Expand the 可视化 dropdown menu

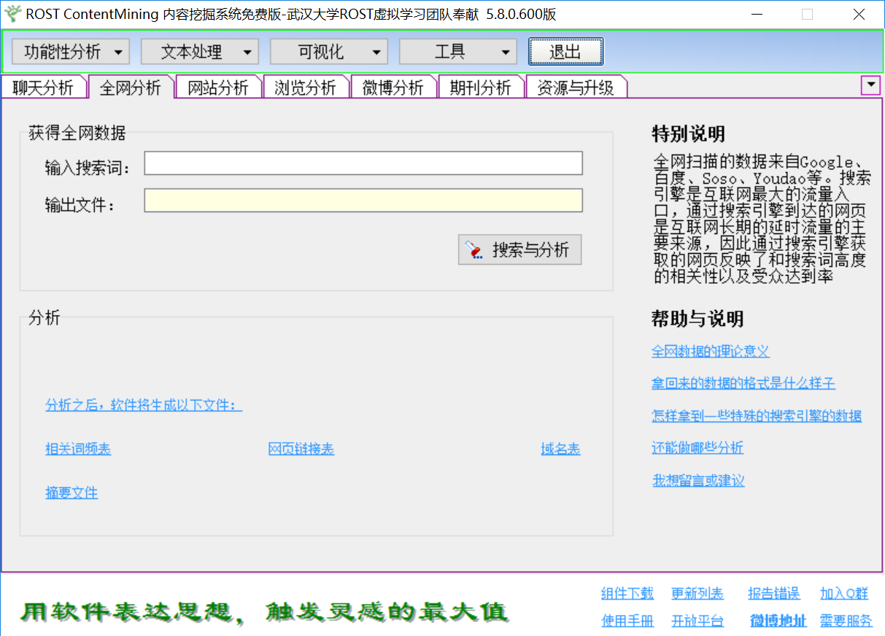click(329, 52)
